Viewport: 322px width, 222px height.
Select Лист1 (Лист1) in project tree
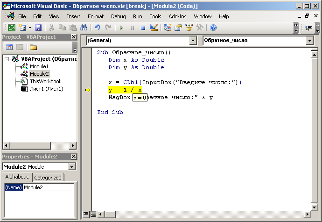tap(46, 89)
